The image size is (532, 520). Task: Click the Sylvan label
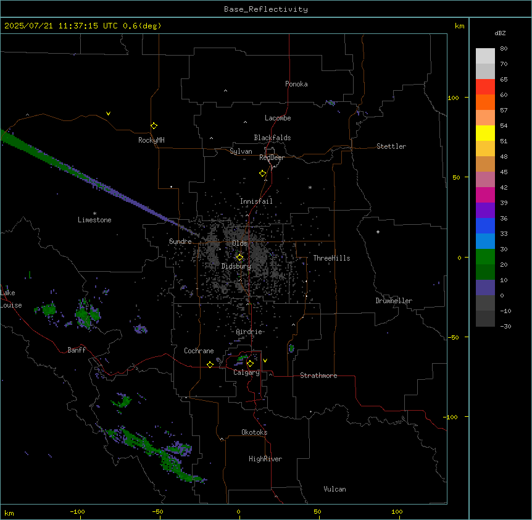pos(241,151)
